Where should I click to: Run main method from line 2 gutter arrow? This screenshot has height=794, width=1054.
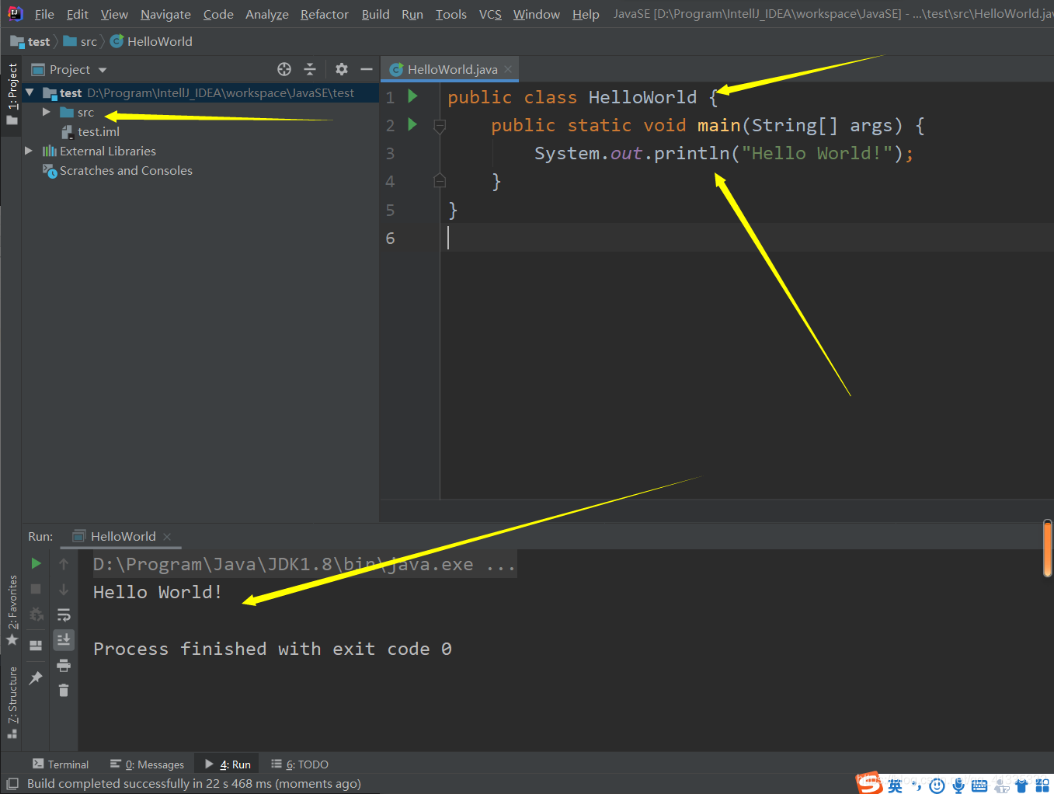point(413,124)
